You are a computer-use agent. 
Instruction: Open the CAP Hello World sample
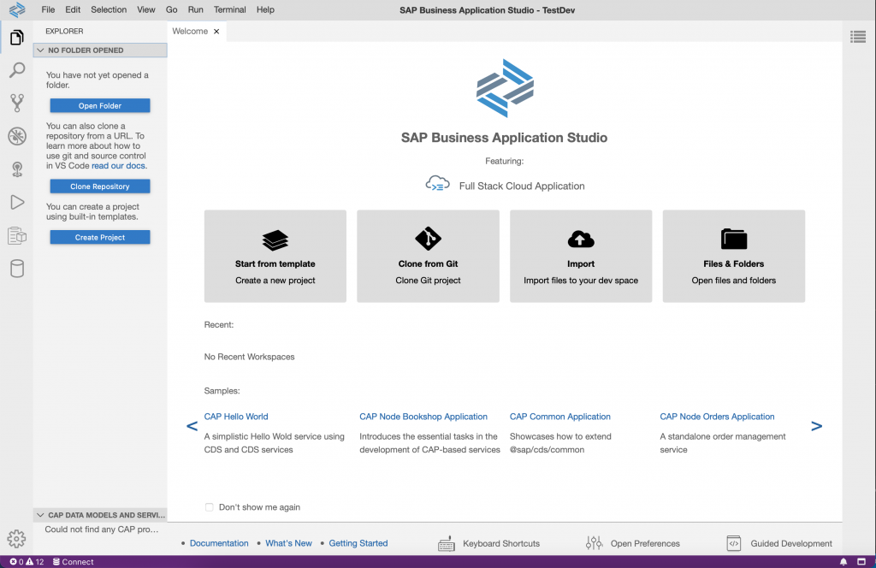[236, 417]
